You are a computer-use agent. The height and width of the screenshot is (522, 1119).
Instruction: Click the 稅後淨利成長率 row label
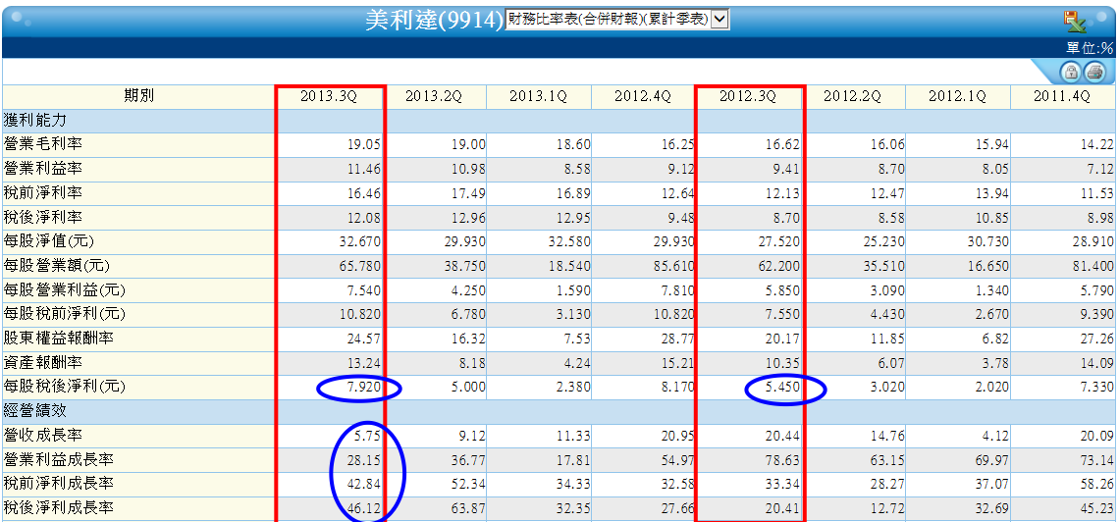(x=57, y=508)
